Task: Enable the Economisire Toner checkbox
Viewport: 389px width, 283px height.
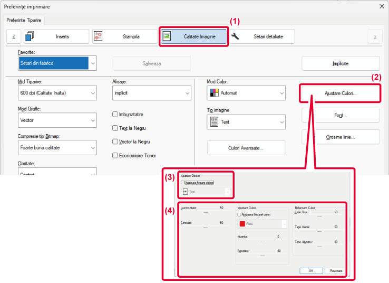Action: (x=115, y=155)
